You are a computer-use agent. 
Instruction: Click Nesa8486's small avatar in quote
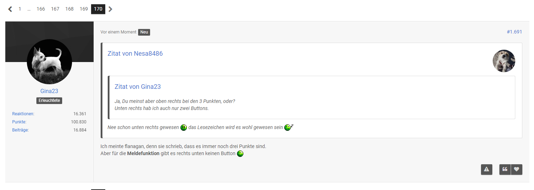pos(504,61)
